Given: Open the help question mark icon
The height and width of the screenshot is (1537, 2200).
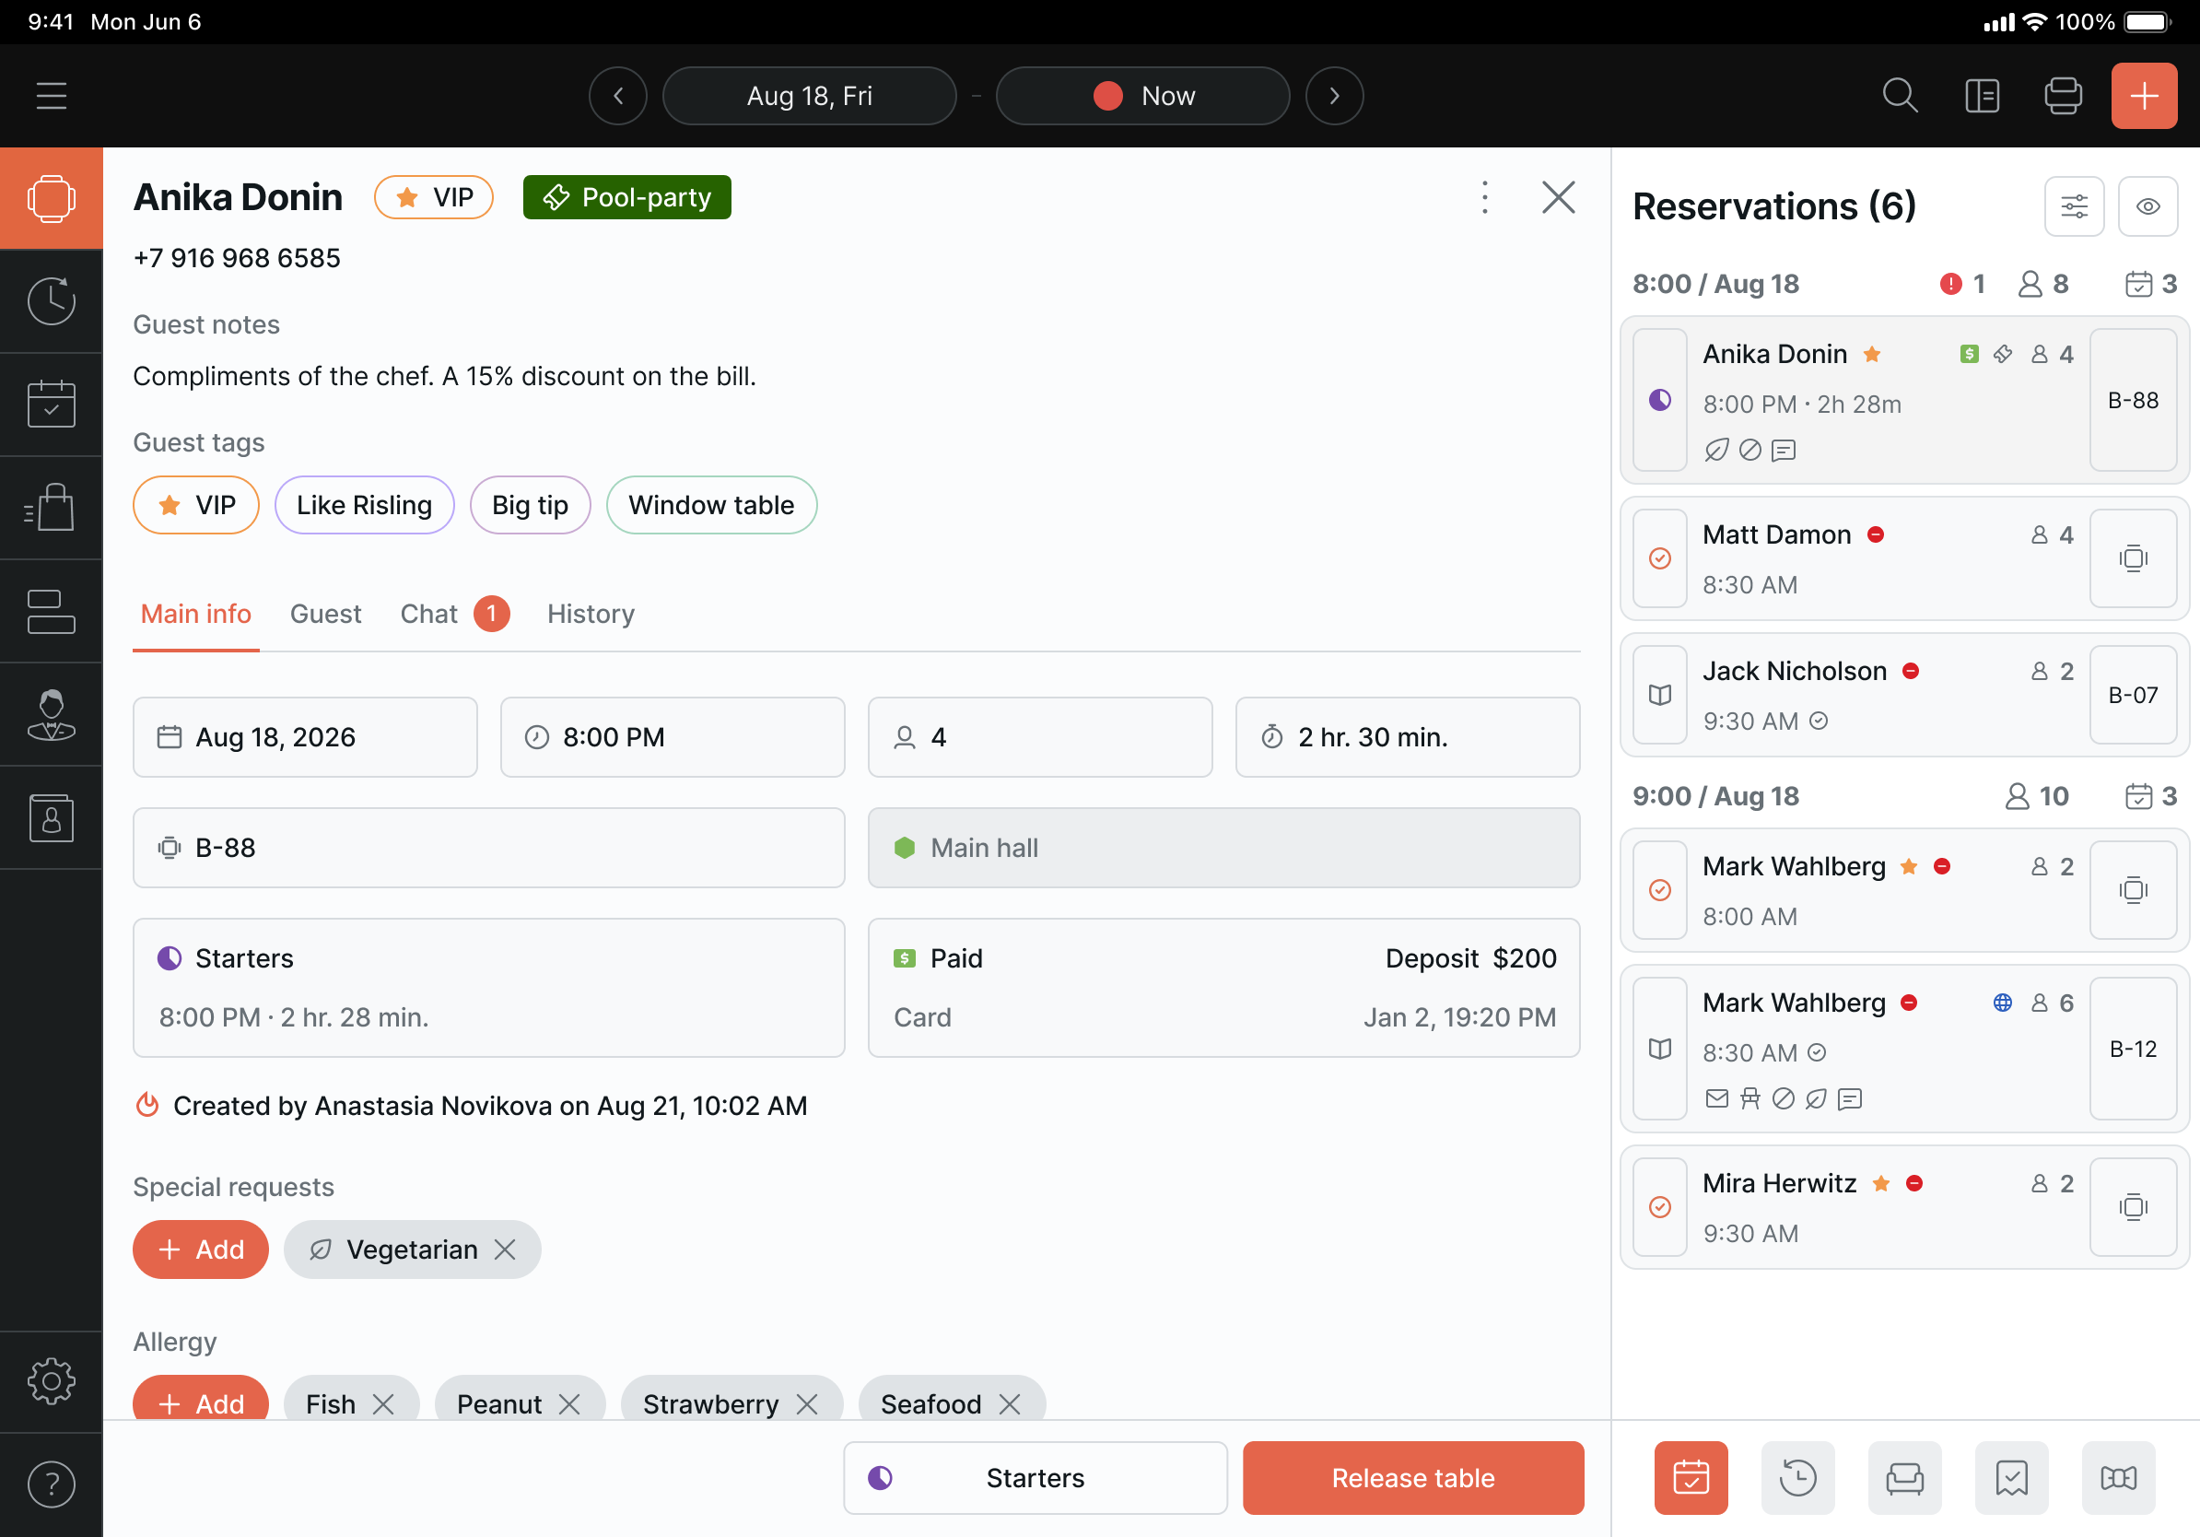Looking at the screenshot, I should (x=51, y=1484).
